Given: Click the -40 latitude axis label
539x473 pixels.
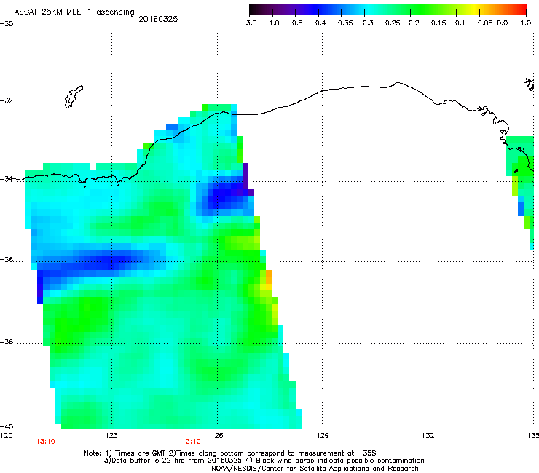Looking at the screenshot, I should tap(7, 426).
